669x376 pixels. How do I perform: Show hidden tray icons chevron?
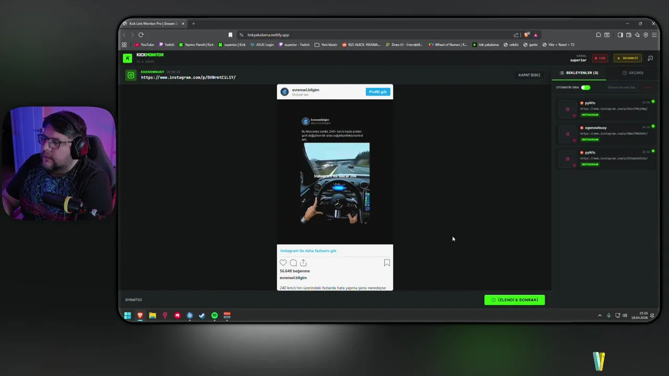599,315
